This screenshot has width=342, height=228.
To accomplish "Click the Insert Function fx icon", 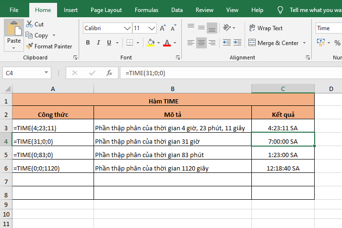I will [x=109, y=73].
